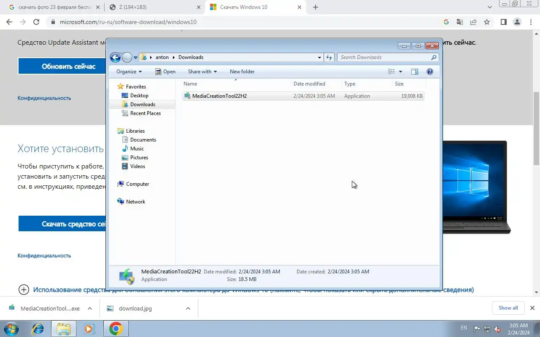Refresh the Downloads folder view
Image resolution: width=540 pixels, height=337 pixels.
[x=329, y=57]
